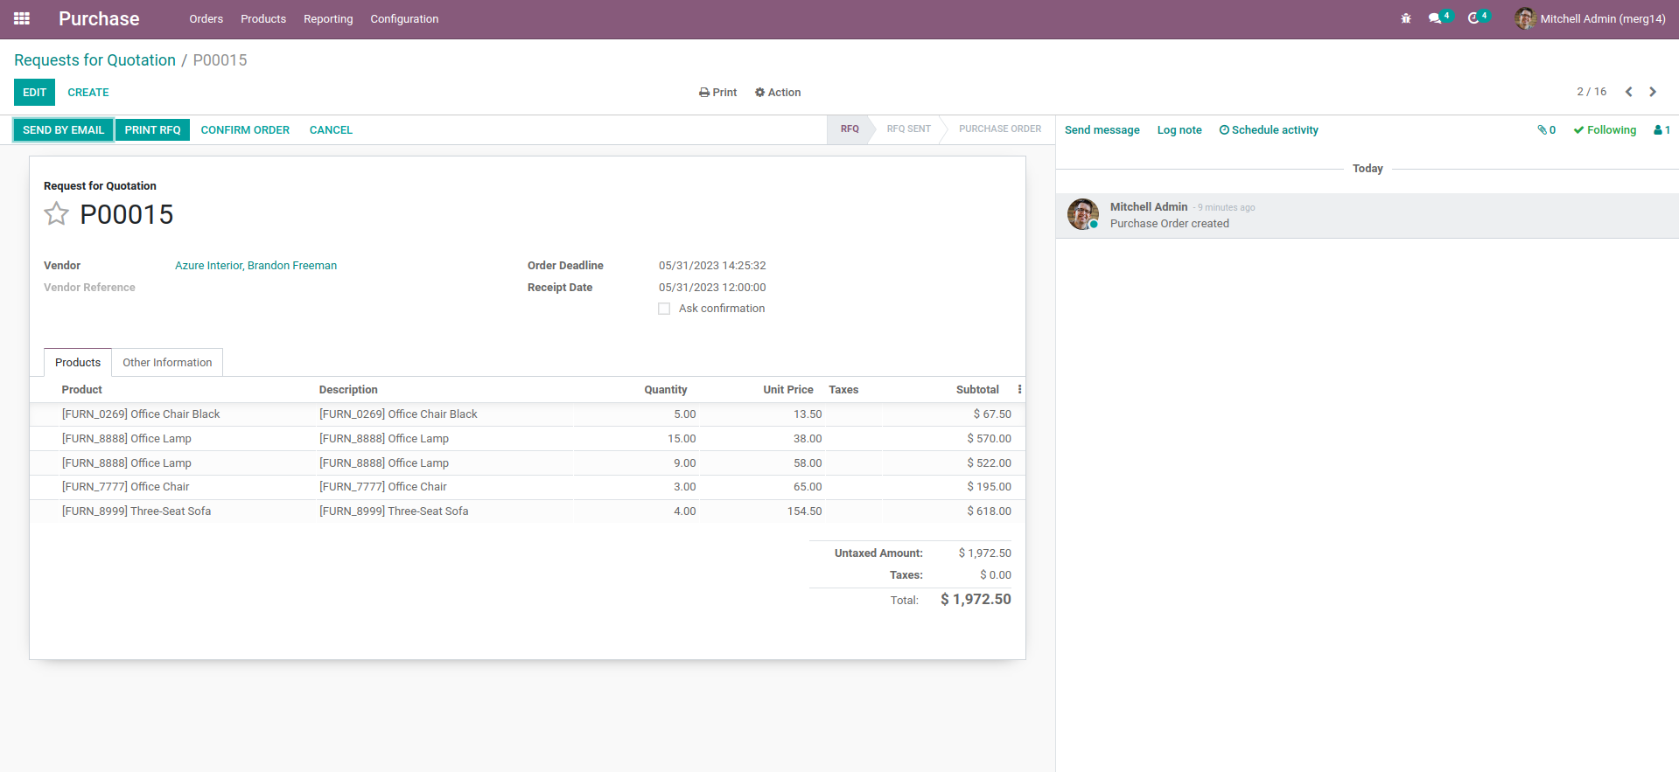Image resolution: width=1679 pixels, height=772 pixels.
Task: Select the RFQ Sent status stage
Action: pyautogui.click(x=908, y=129)
